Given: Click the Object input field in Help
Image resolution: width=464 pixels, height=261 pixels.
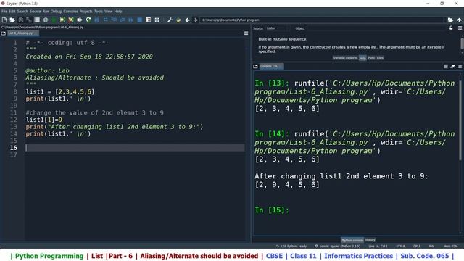Looking at the screenshot, I should point(376,28).
